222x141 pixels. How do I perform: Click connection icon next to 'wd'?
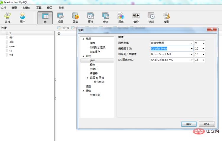click(x=7, y=55)
